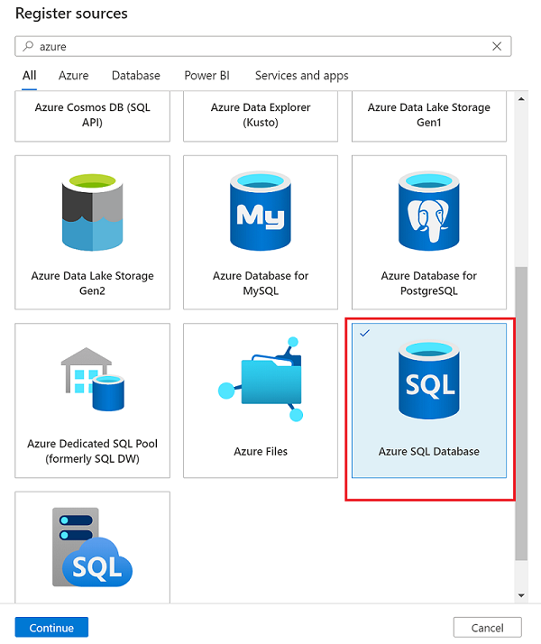This screenshot has width=541, height=644.
Task: Click the Azure SQL Database cylinder icon
Action: pyautogui.click(x=429, y=380)
